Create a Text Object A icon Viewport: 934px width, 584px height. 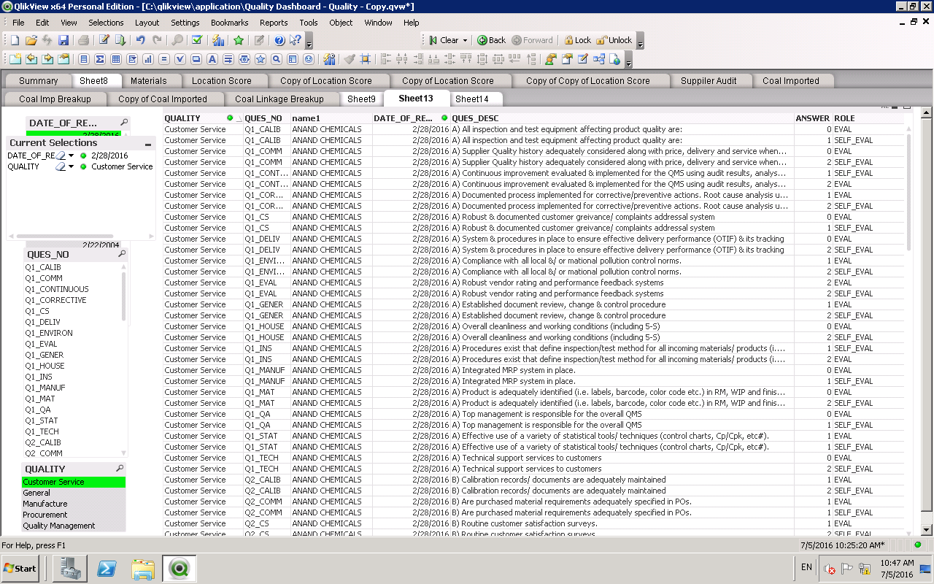(212, 59)
